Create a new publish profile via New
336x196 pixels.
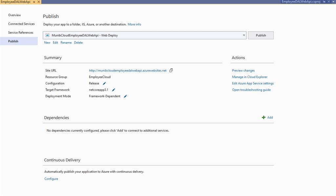pos(47,42)
